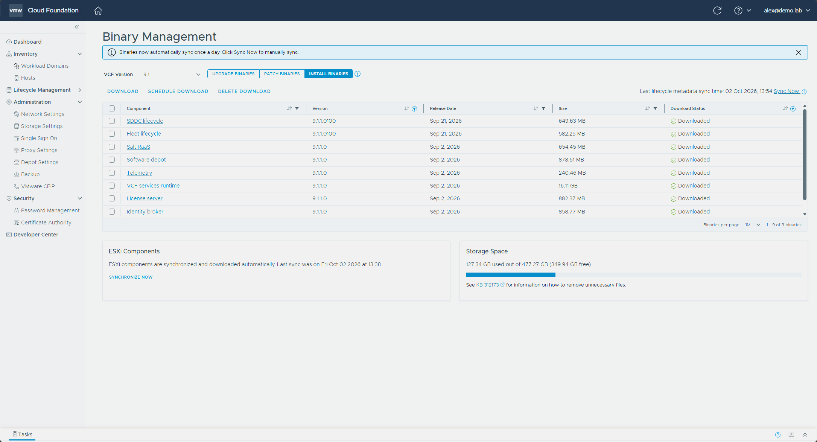Dismiss the binaries sync info banner
This screenshot has width=817, height=442.
(x=799, y=52)
